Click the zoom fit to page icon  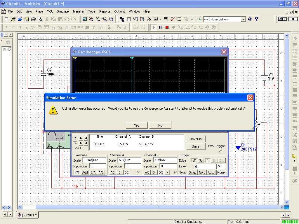point(111,19)
